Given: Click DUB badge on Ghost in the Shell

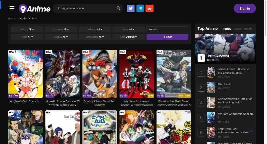Looking at the screenshot, I should coord(188,96).
